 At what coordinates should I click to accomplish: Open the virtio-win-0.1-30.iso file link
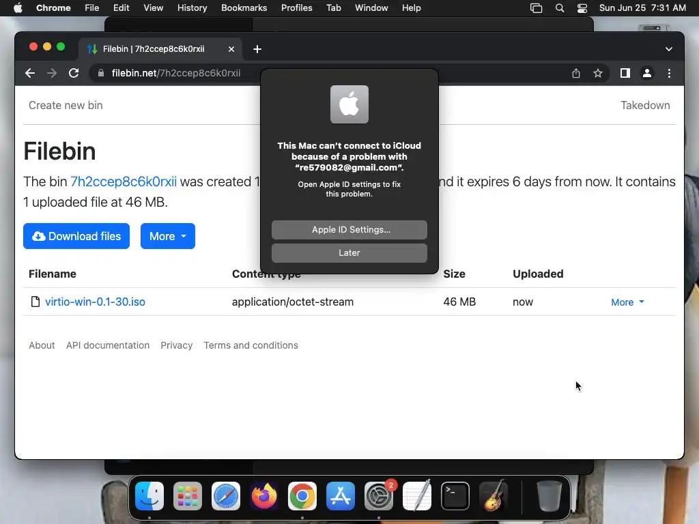click(x=95, y=302)
